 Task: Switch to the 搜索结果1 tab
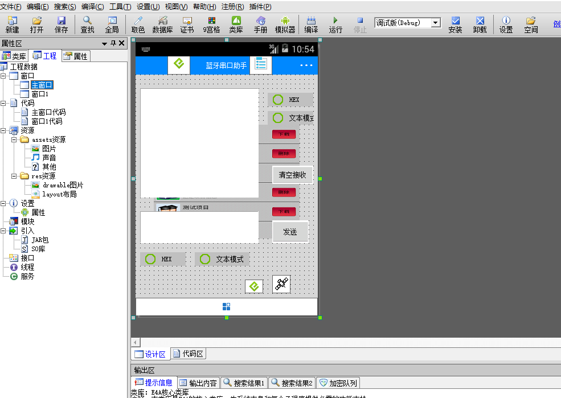244,383
